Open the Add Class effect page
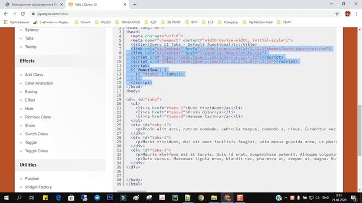Viewport: 362px width, 203px height. pyautogui.click(x=34, y=75)
